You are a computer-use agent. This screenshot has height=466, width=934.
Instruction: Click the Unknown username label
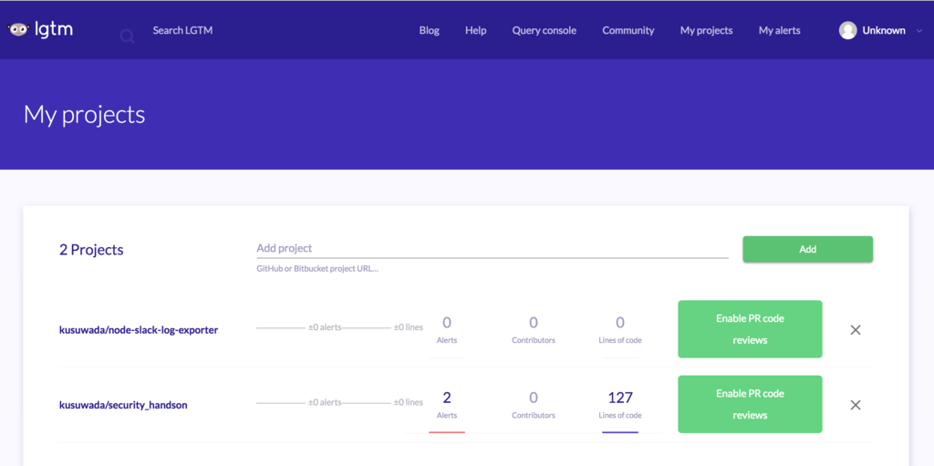coord(883,30)
